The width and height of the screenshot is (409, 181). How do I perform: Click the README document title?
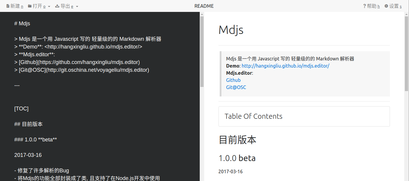(x=204, y=6)
